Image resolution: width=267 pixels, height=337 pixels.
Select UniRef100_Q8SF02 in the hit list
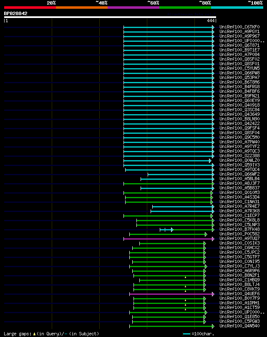pyautogui.click(x=239, y=59)
